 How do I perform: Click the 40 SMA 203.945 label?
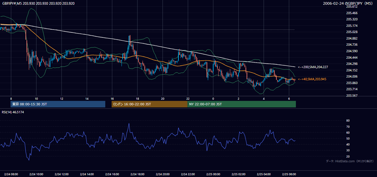(312, 79)
